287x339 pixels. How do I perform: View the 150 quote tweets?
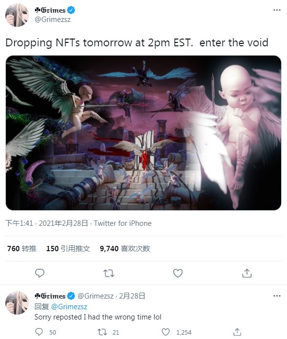tap(68, 249)
